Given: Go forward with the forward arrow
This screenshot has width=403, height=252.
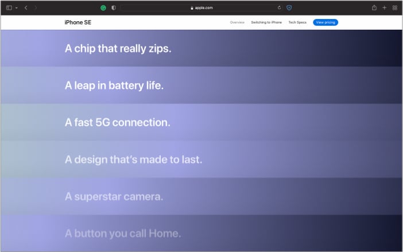Looking at the screenshot, I should [x=36, y=7].
